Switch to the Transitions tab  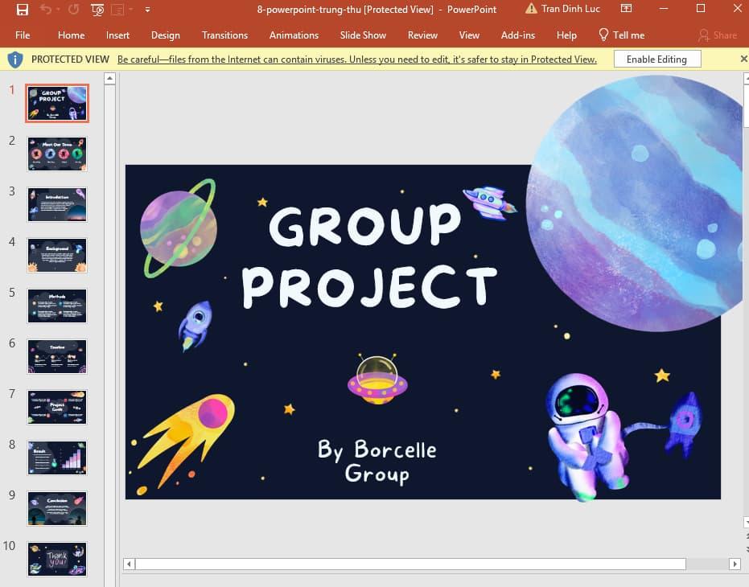[225, 35]
